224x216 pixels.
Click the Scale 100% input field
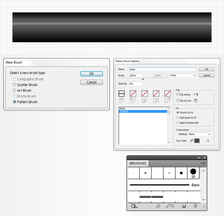pos(135,76)
